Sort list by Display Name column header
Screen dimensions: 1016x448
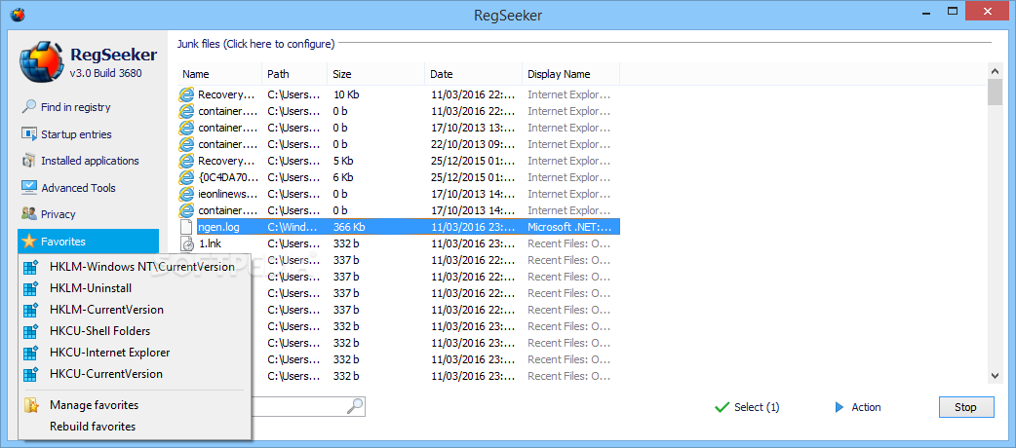[x=570, y=74]
